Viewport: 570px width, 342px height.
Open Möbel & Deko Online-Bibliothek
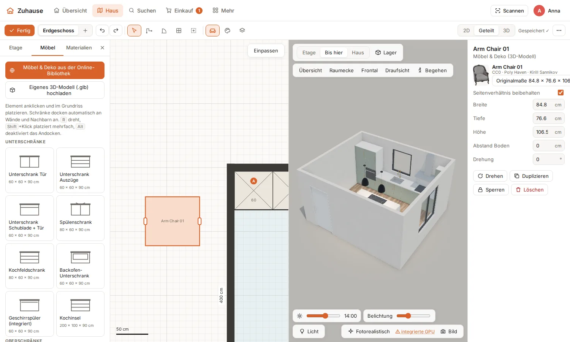(x=55, y=70)
